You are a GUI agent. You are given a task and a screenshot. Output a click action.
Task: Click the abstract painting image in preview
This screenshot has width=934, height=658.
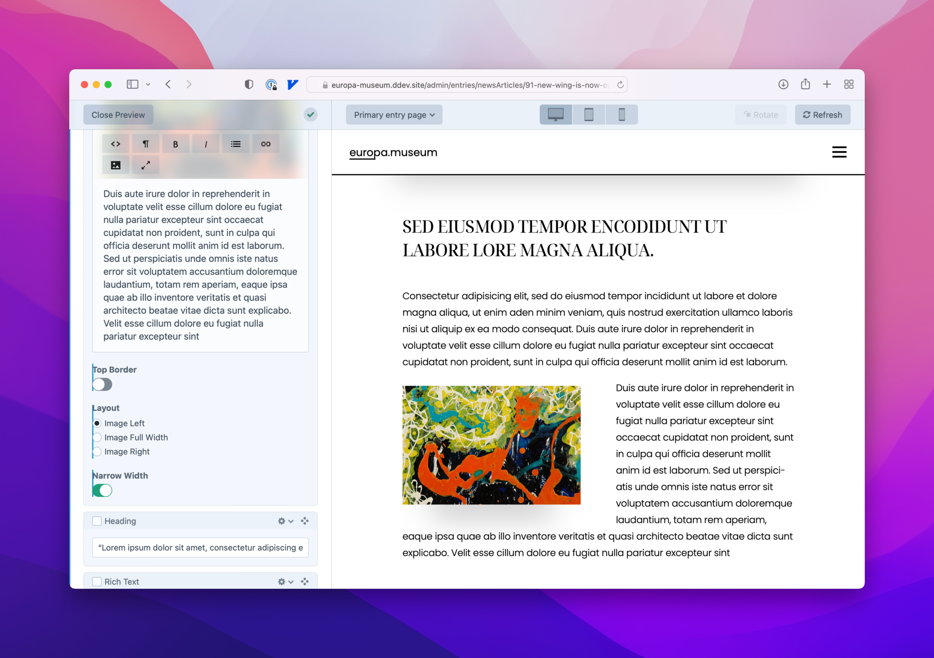pos(491,445)
